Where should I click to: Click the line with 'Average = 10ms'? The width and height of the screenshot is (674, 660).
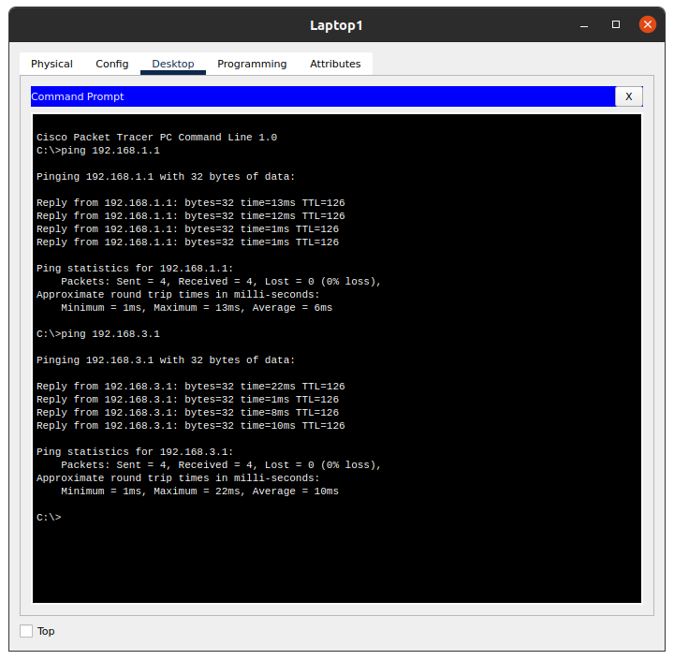click(x=199, y=491)
